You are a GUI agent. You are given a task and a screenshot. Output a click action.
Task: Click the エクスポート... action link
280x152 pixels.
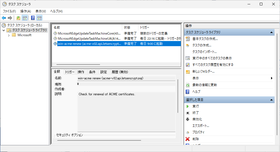(201, 126)
